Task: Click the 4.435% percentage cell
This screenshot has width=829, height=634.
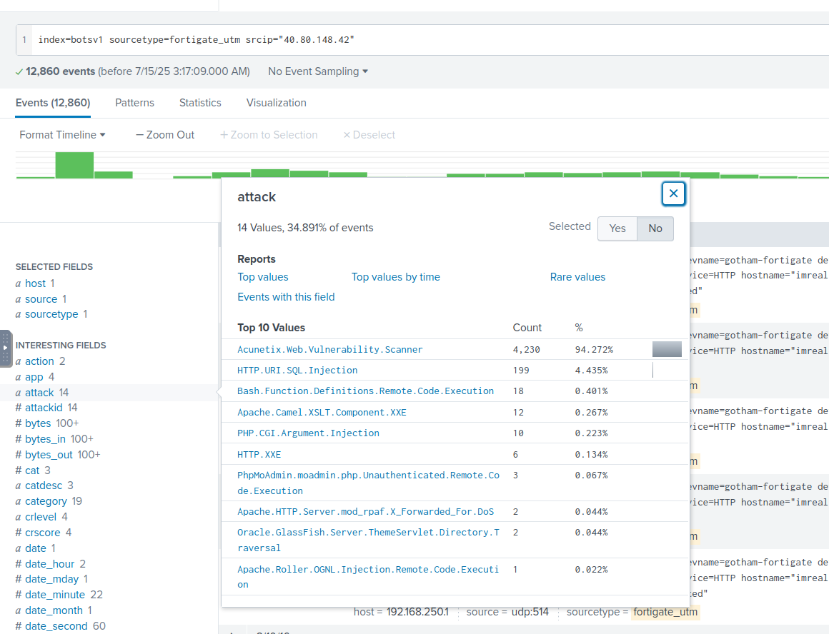Action: pos(591,371)
